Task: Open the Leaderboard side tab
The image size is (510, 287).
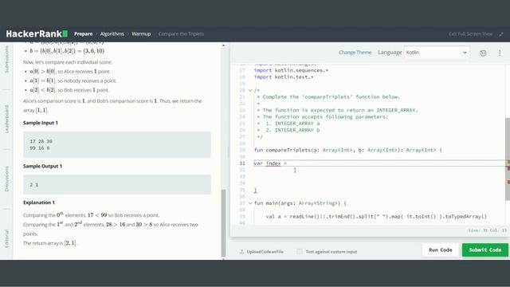Action: point(6,119)
